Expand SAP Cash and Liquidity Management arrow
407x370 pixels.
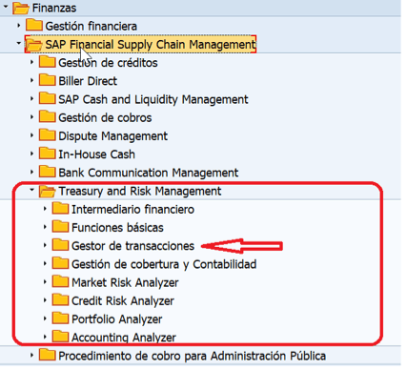pyautogui.click(x=31, y=98)
